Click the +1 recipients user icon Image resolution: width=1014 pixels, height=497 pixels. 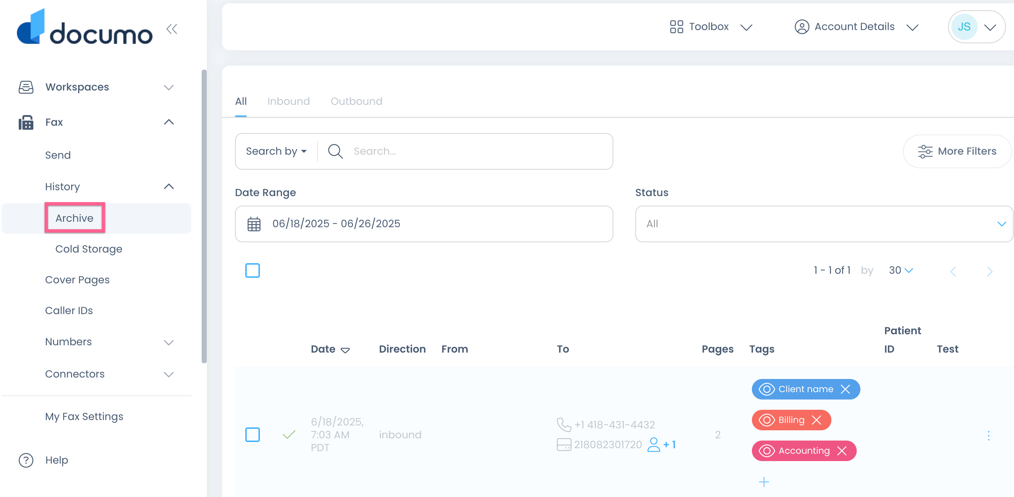point(654,445)
